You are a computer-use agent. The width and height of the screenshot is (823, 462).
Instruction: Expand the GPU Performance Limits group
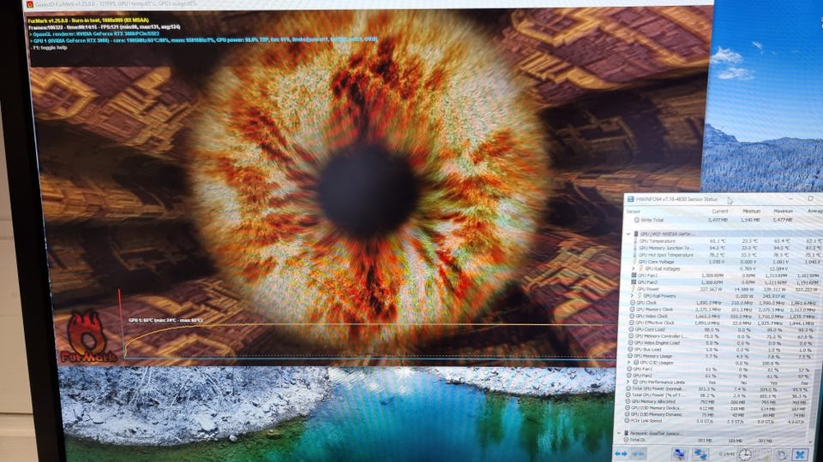[628, 382]
